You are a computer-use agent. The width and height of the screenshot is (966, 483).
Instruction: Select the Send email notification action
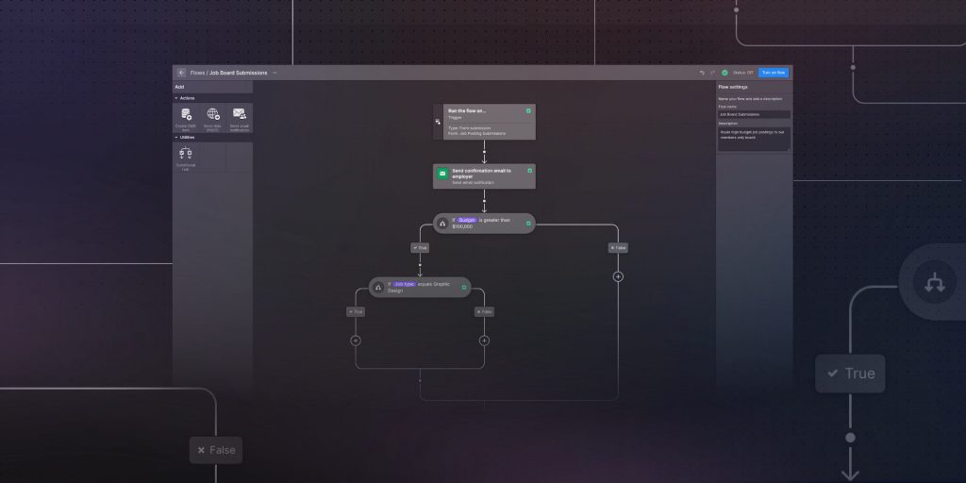[x=239, y=118]
